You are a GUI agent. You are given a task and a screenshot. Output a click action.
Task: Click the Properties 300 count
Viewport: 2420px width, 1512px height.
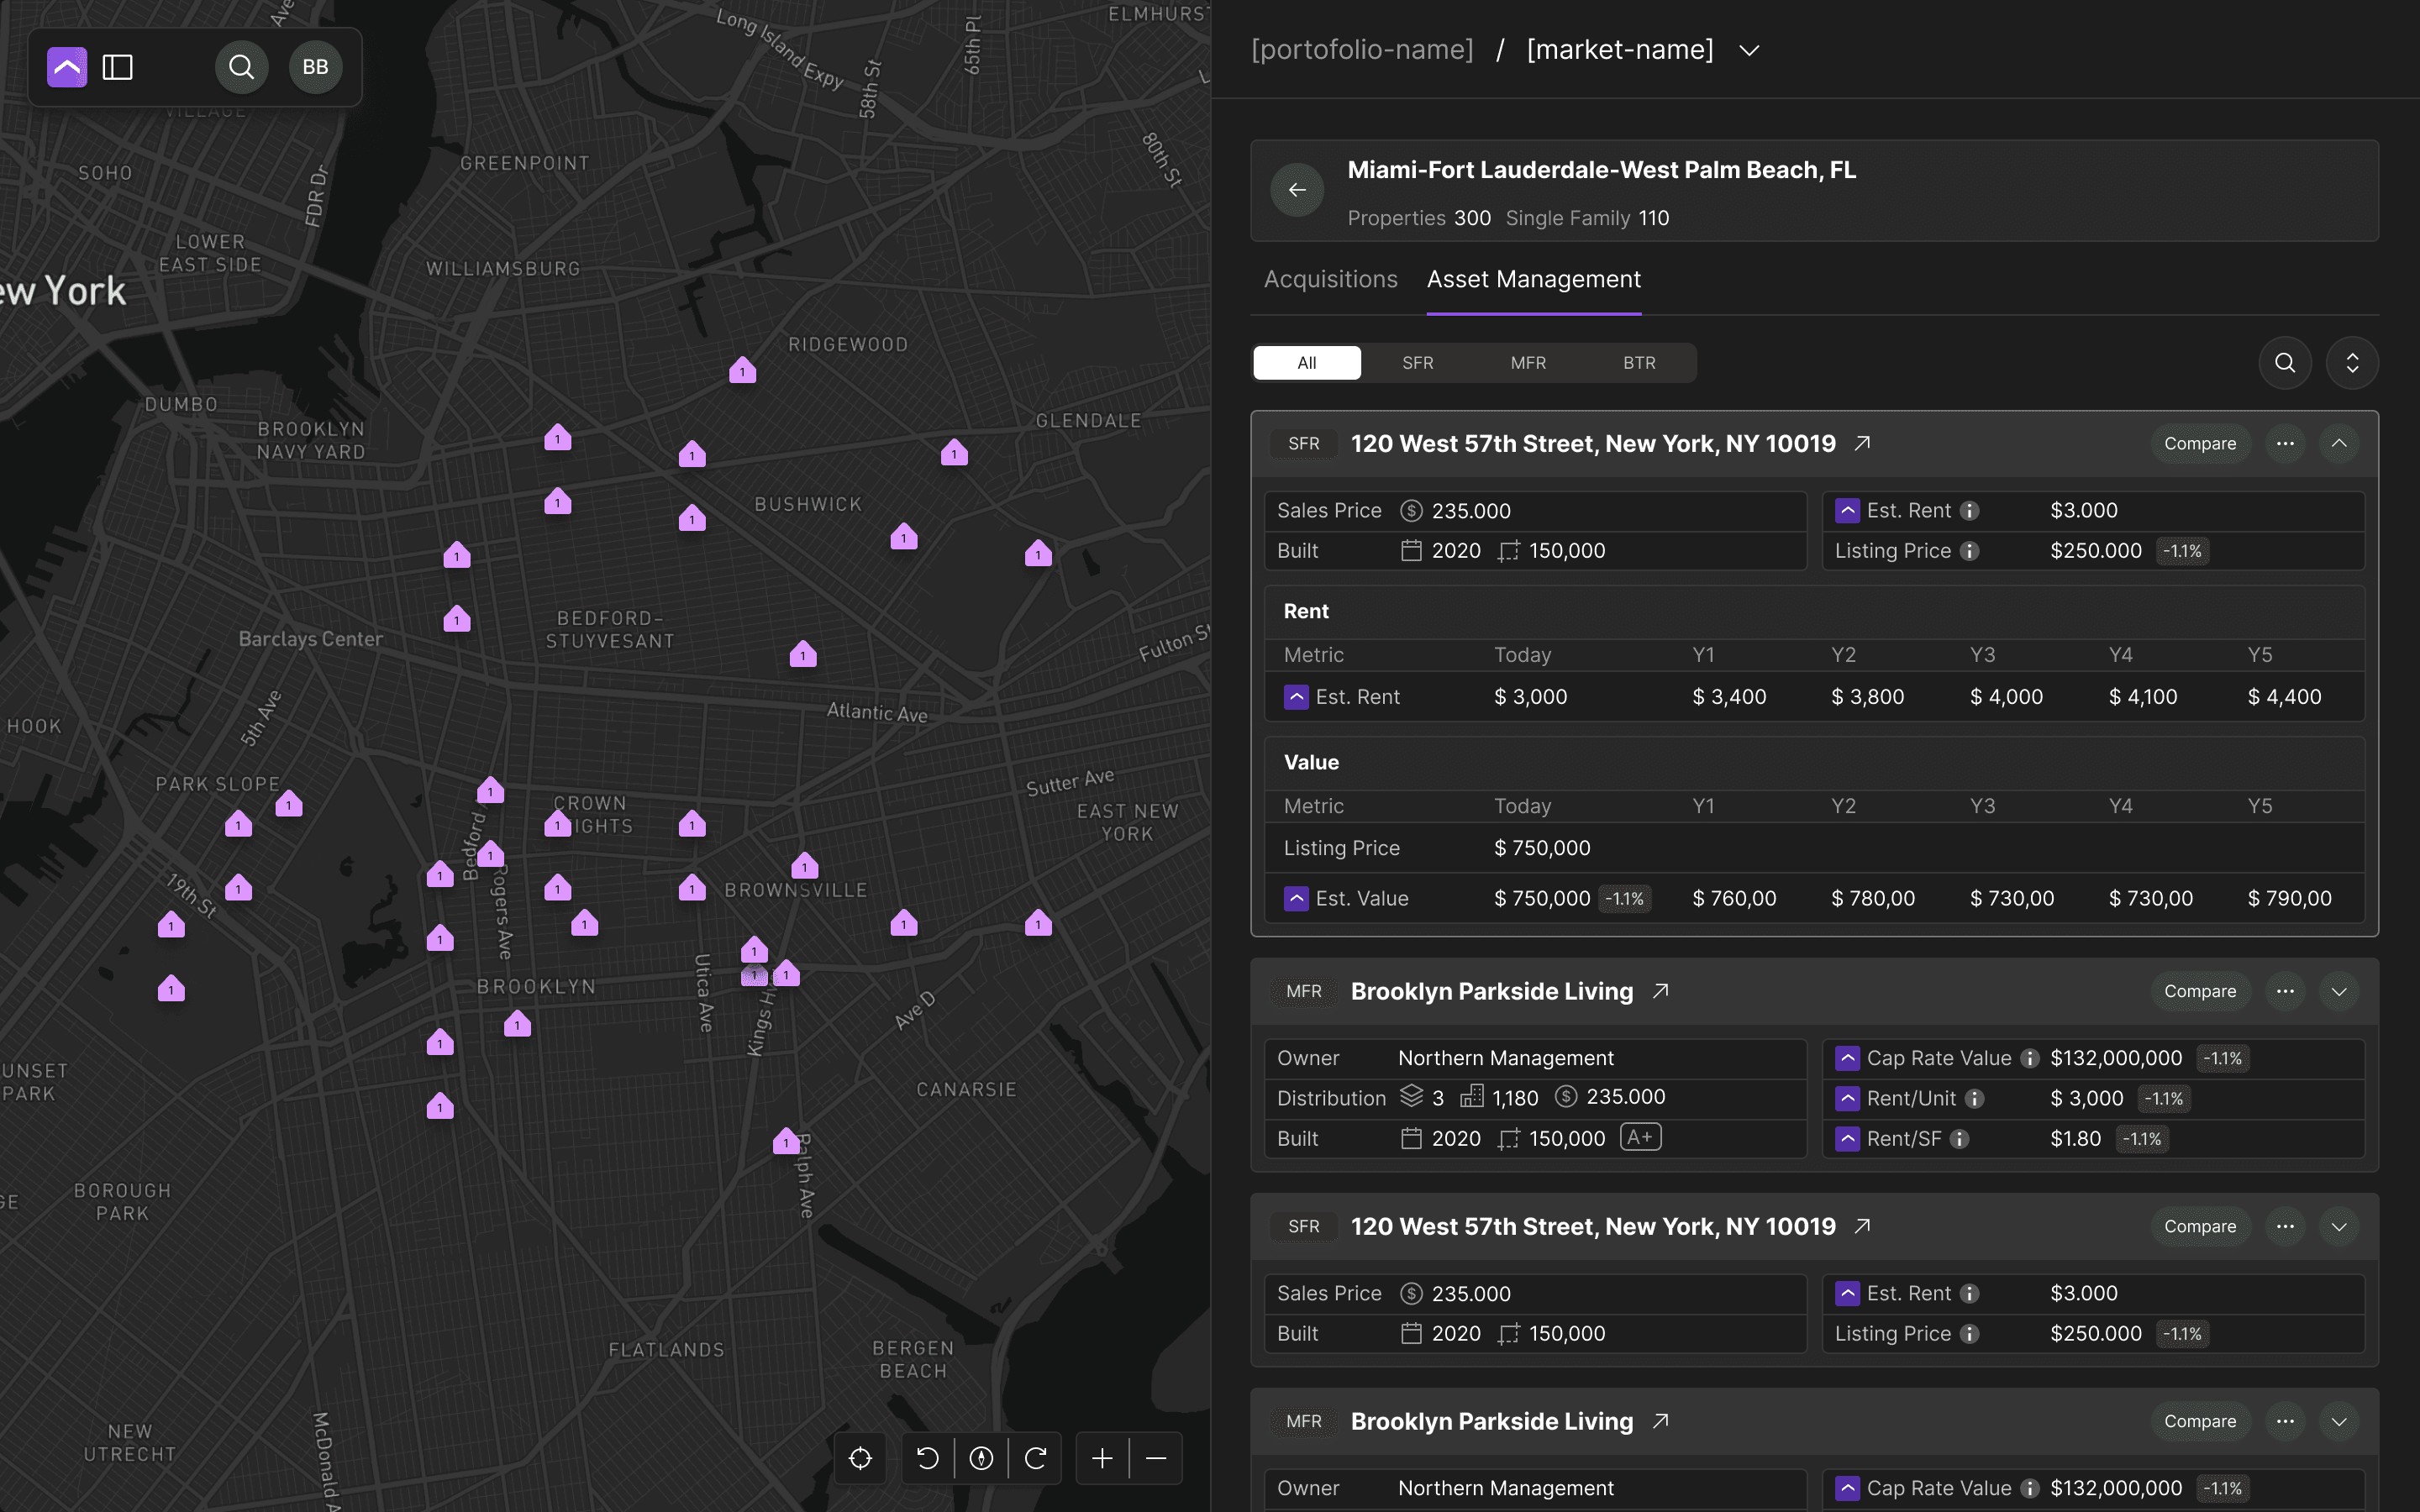coord(1419,218)
